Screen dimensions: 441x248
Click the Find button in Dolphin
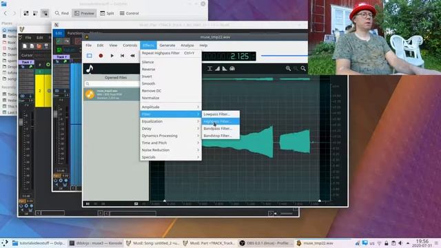click(62, 13)
